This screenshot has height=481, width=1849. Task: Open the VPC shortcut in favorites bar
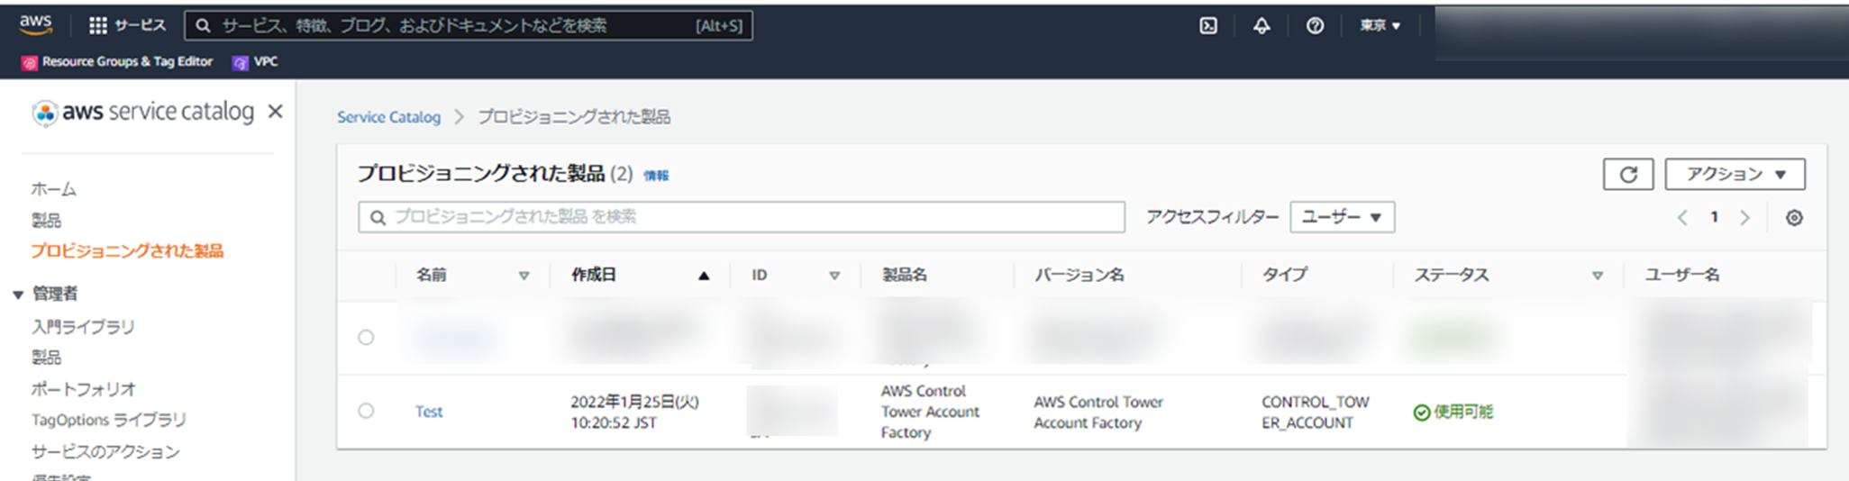[255, 62]
